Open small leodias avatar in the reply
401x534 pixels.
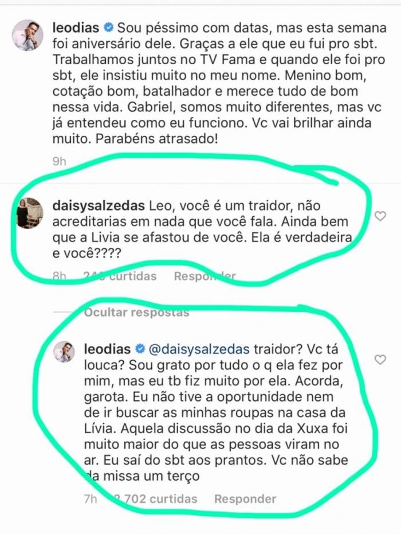click(64, 352)
